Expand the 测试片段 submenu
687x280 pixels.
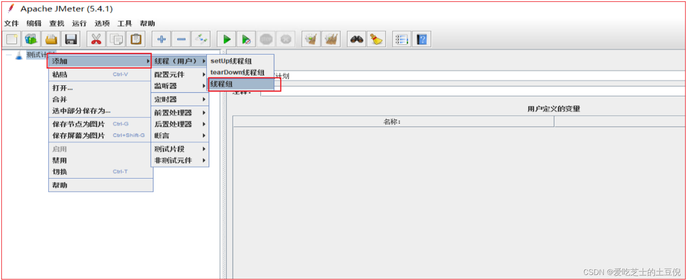[180, 149]
